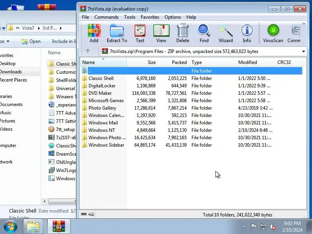Show hidden system tray icons

[245, 227]
